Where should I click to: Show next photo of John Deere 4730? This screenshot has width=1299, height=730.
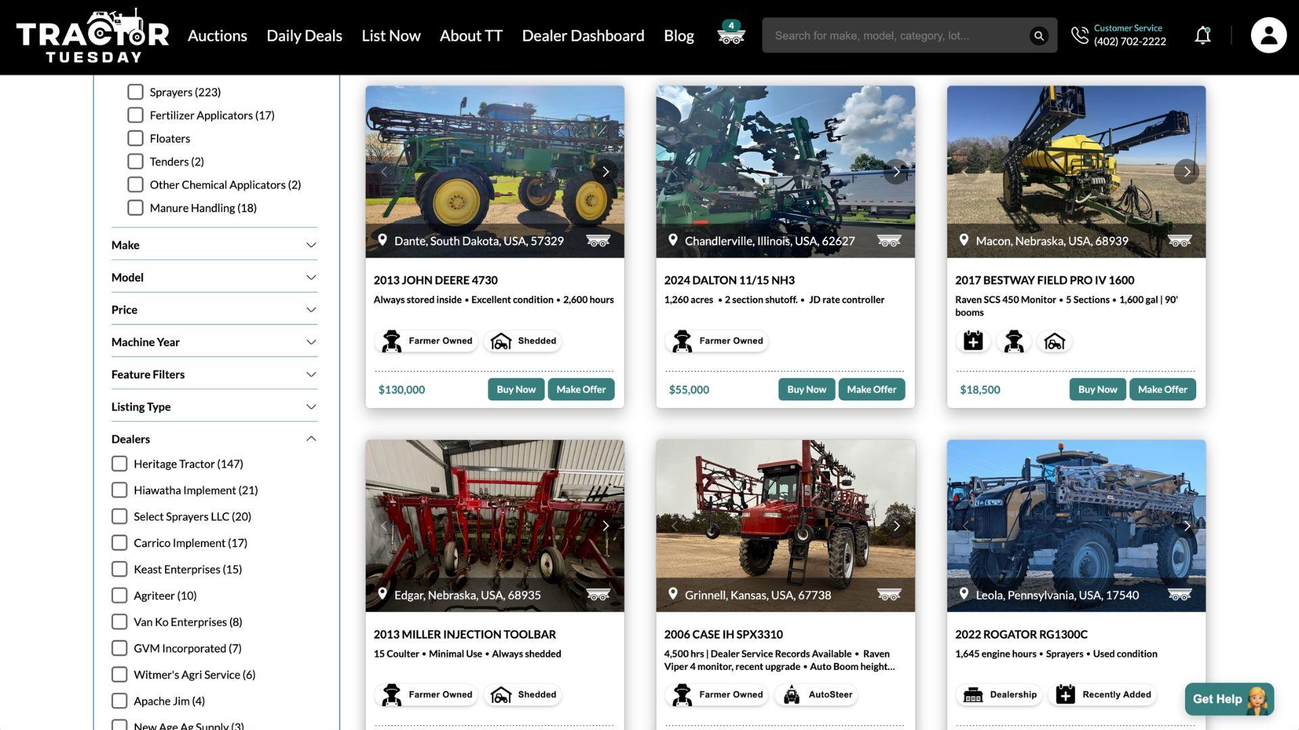(x=606, y=172)
